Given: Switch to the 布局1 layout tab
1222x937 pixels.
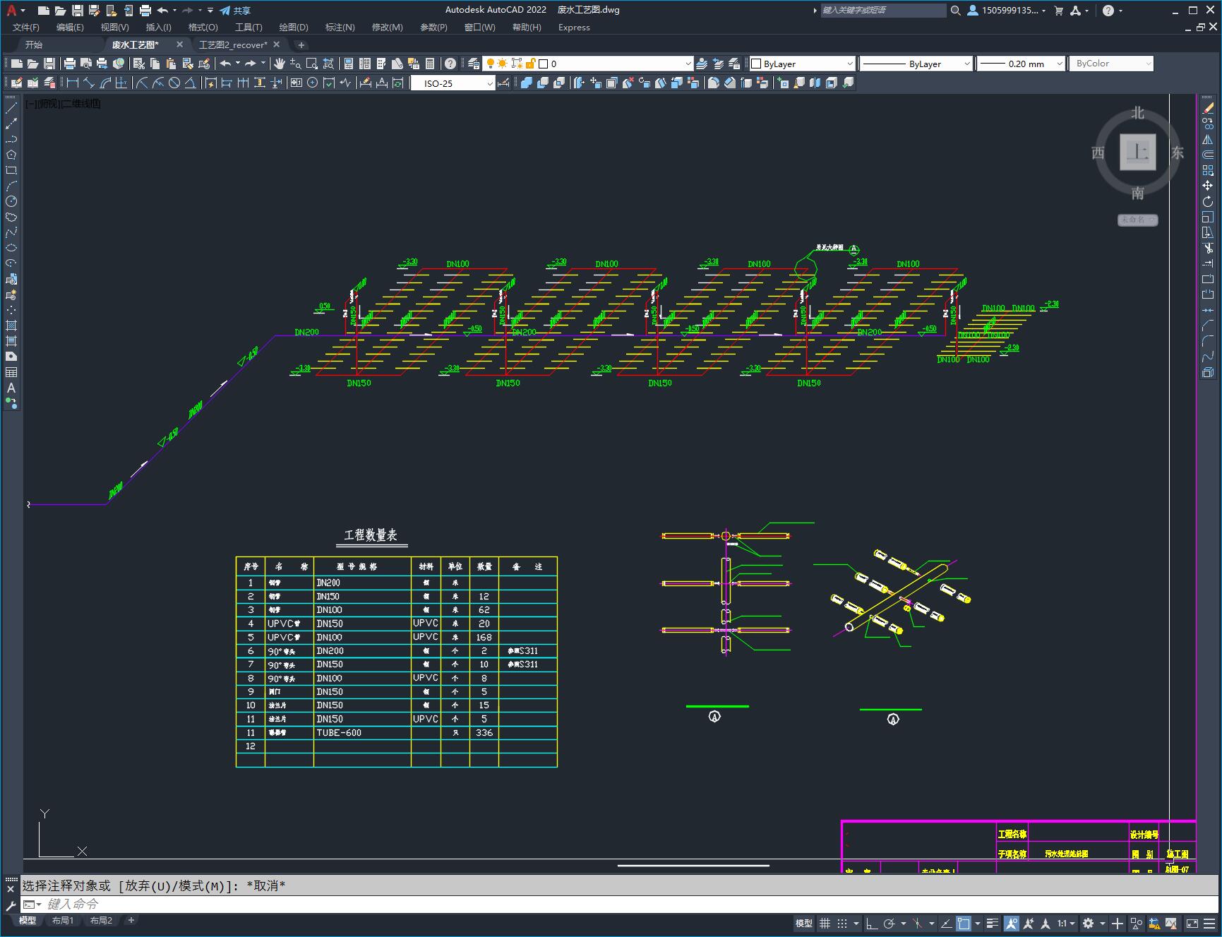Looking at the screenshot, I should coord(63,921).
